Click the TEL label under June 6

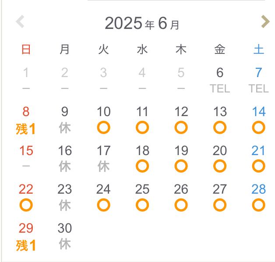click(220, 88)
